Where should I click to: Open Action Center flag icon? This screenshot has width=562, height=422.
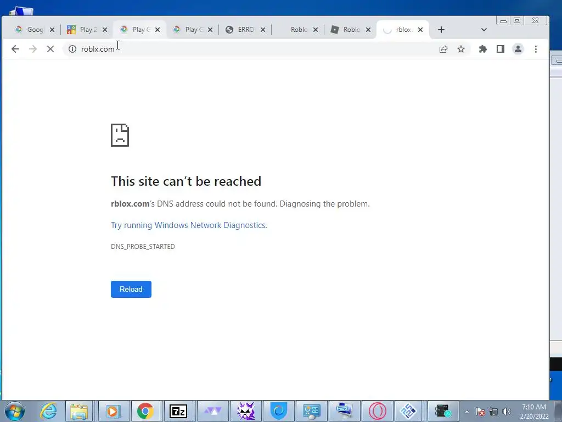[480, 412]
